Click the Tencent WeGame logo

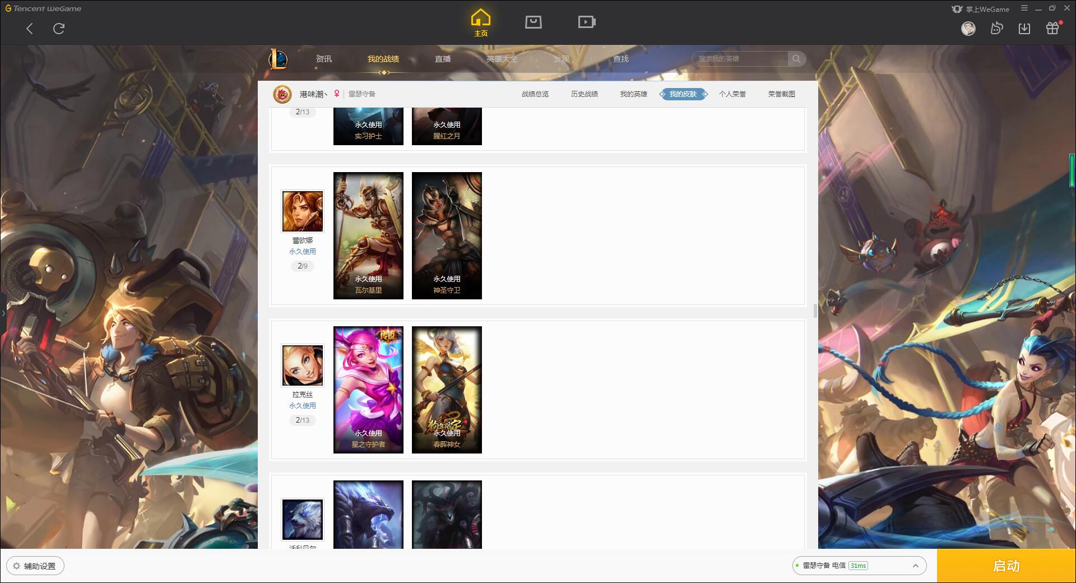click(43, 8)
